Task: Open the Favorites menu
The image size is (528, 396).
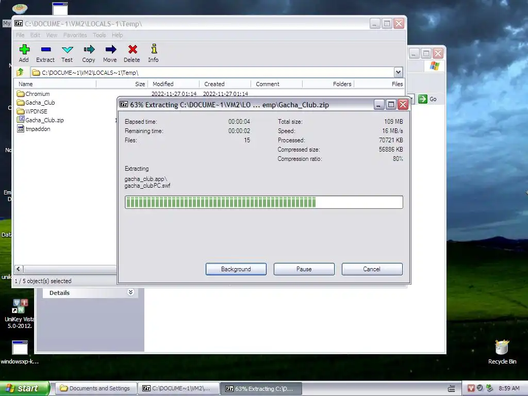Action: pos(75,35)
